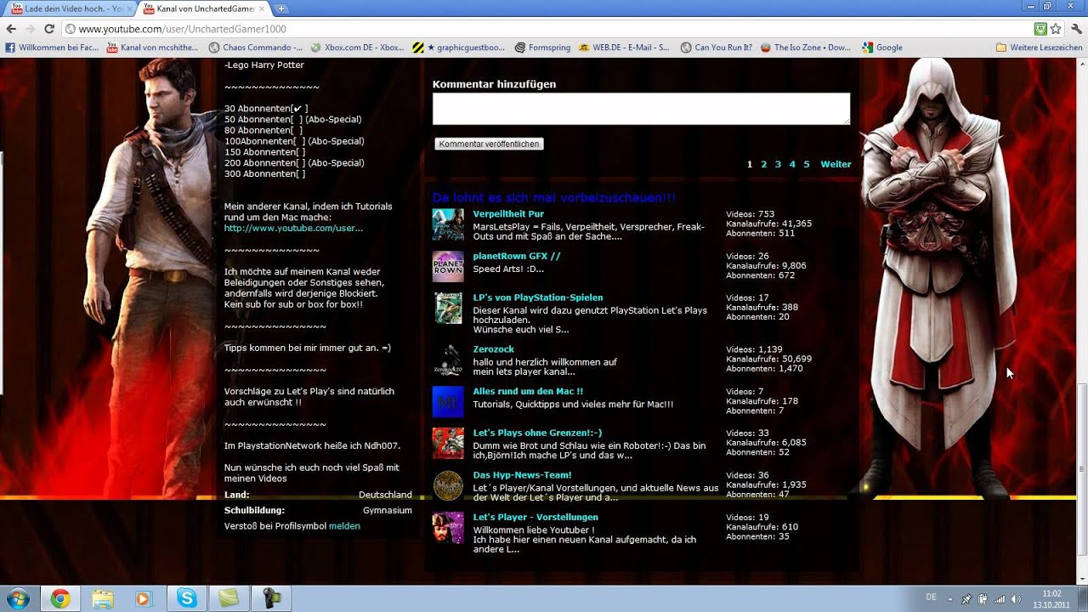Click the 'Kommentar hinzufügen' text box
Viewport: 1088px width, 612px height.
[x=641, y=109]
